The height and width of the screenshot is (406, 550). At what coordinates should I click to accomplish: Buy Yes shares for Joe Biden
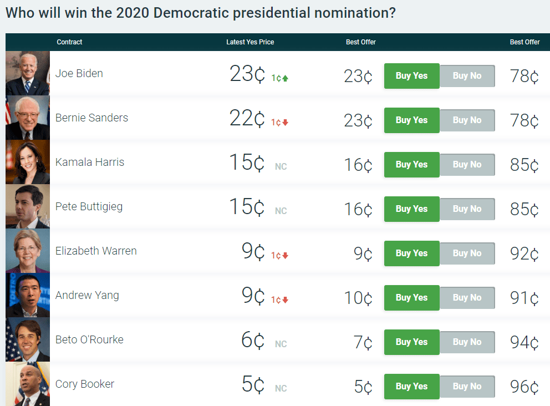[411, 76]
